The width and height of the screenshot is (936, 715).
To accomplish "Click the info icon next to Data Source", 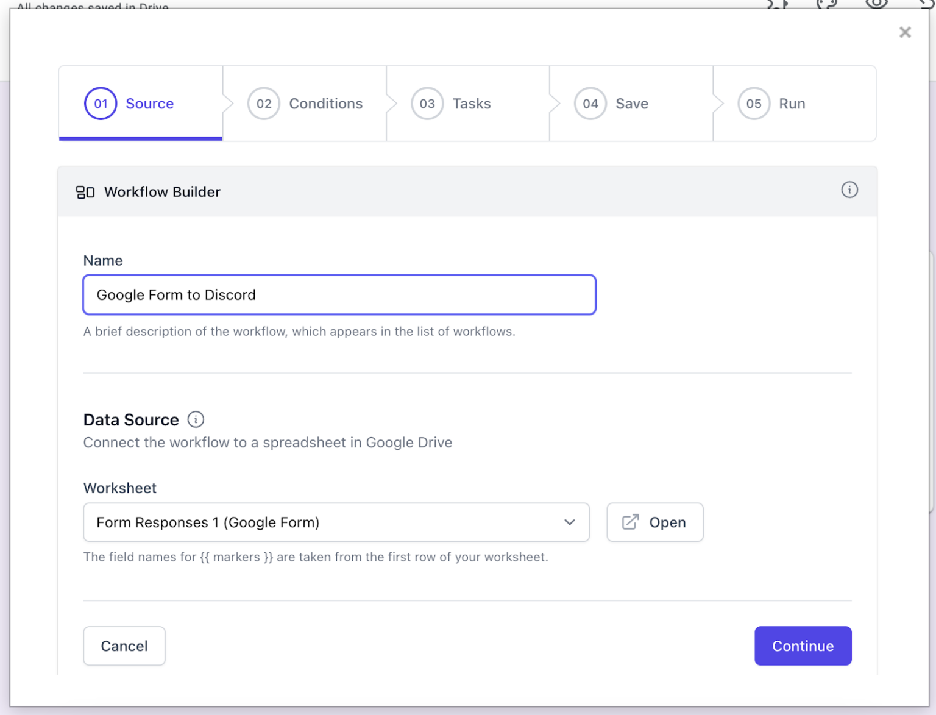I will click(195, 419).
